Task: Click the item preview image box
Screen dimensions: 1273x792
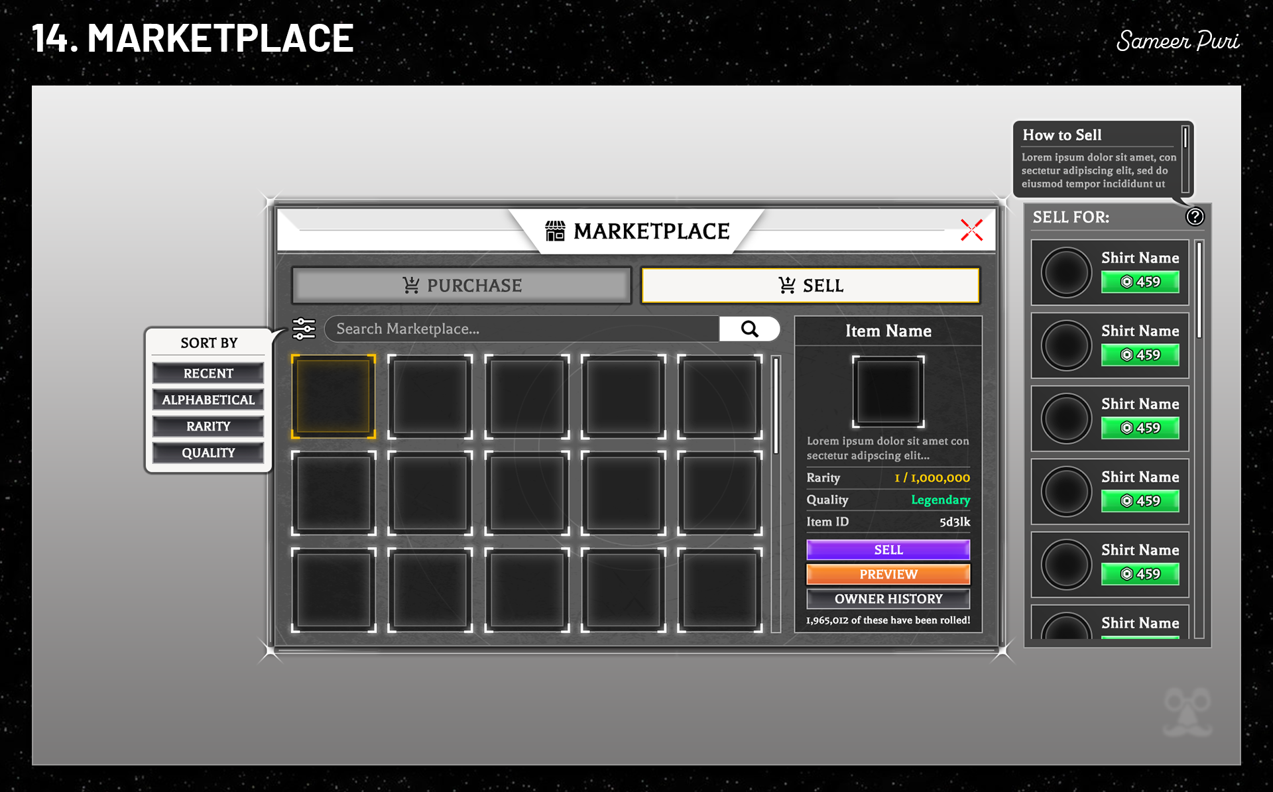Action: (888, 391)
